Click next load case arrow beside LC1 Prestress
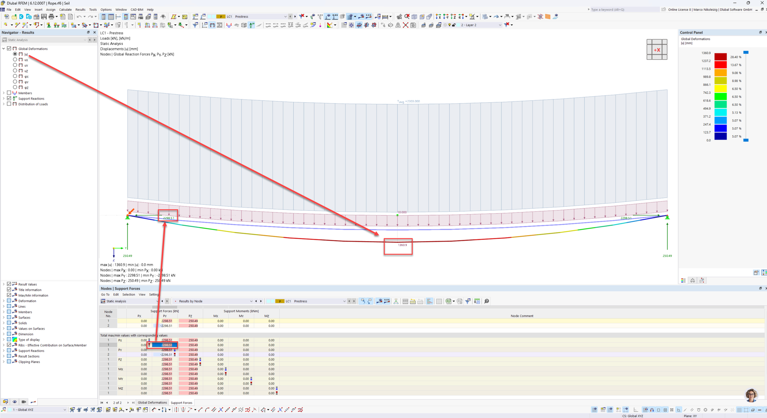 (x=295, y=17)
